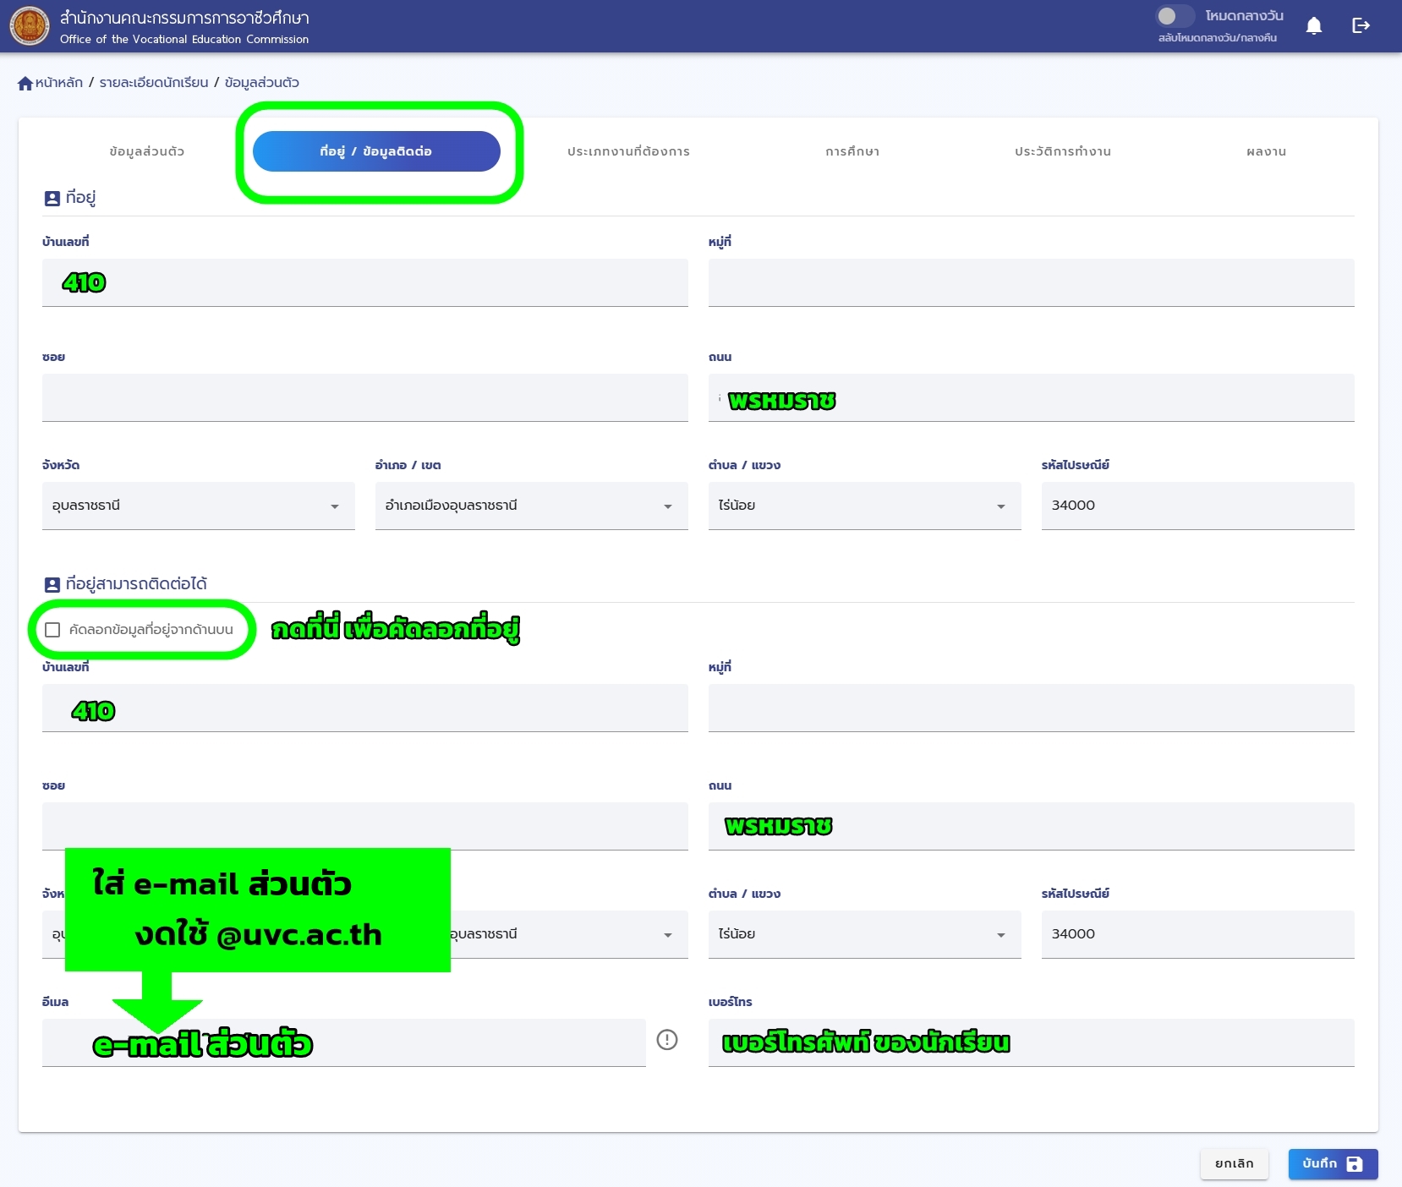Click the ข้อมูลส่วนตัว breadcrumb item

[262, 83]
